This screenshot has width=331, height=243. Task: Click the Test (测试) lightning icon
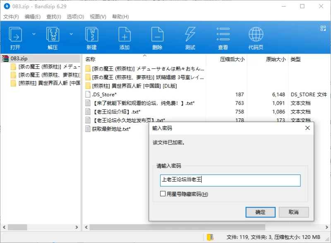pyautogui.click(x=190, y=35)
